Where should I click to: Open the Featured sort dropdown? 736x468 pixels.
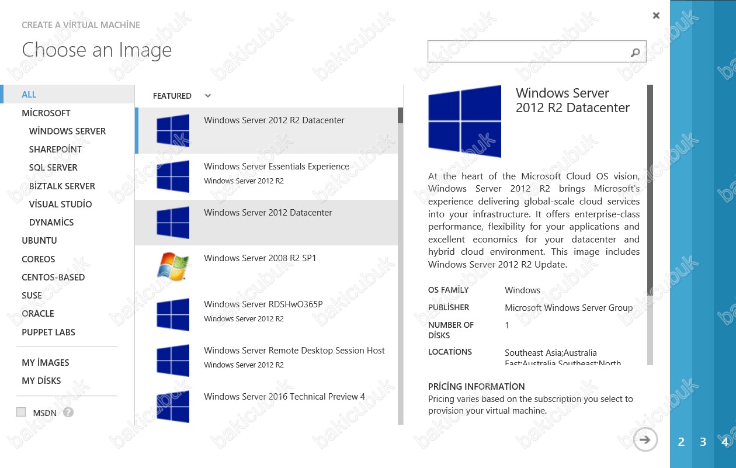(x=182, y=96)
